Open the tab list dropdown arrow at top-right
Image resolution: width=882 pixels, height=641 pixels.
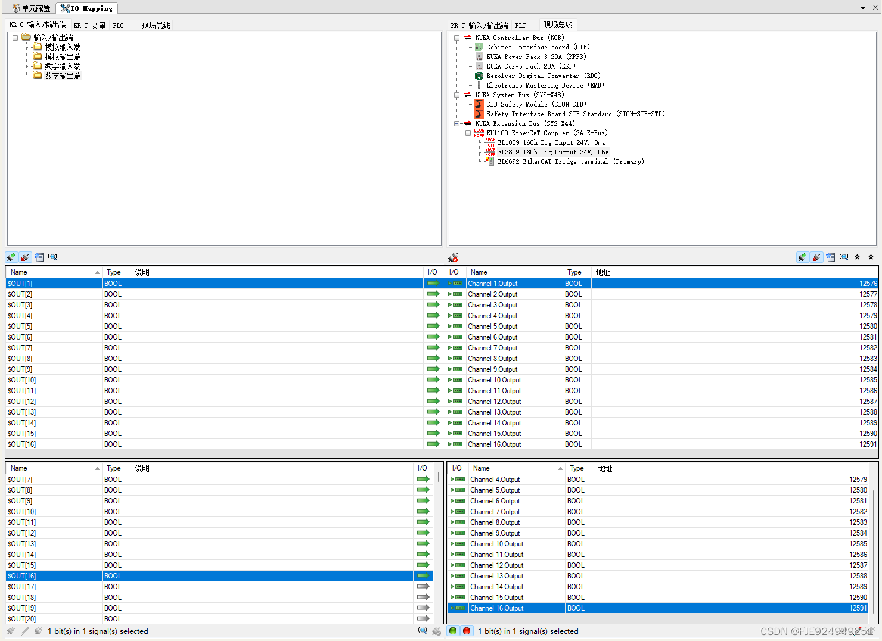coord(863,8)
